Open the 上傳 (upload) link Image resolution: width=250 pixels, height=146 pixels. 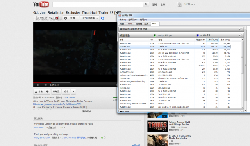point(162,5)
